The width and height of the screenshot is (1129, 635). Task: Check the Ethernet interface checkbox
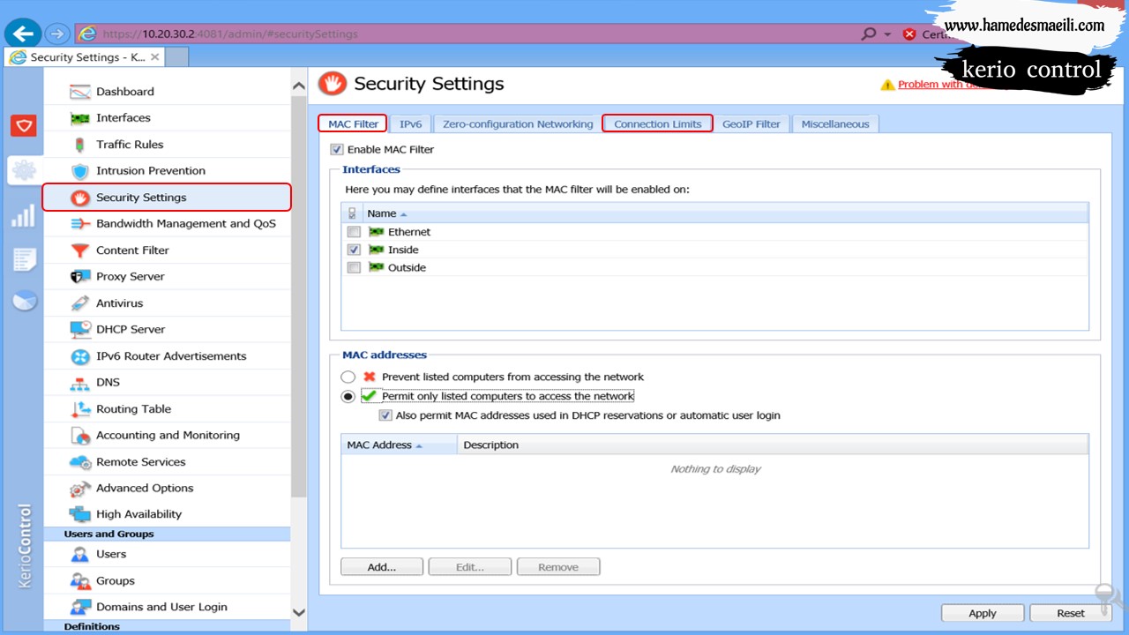pyautogui.click(x=354, y=232)
